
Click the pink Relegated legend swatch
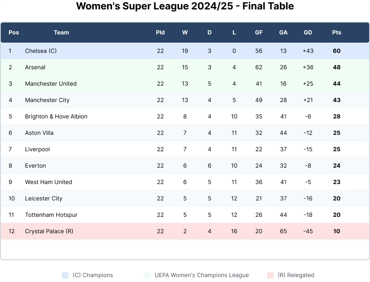(x=270, y=275)
